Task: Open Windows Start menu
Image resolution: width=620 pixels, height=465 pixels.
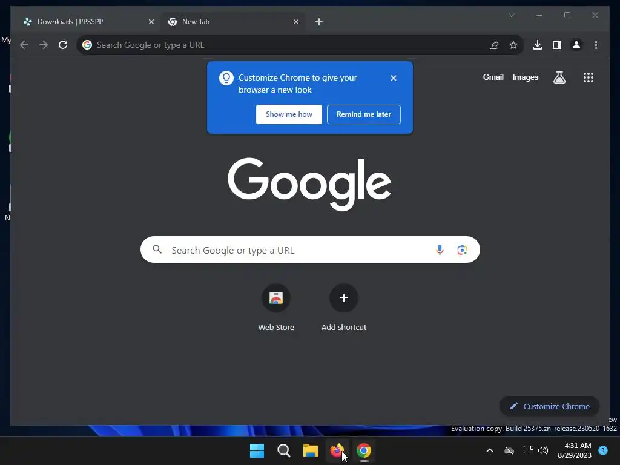Action: pos(257,450)
